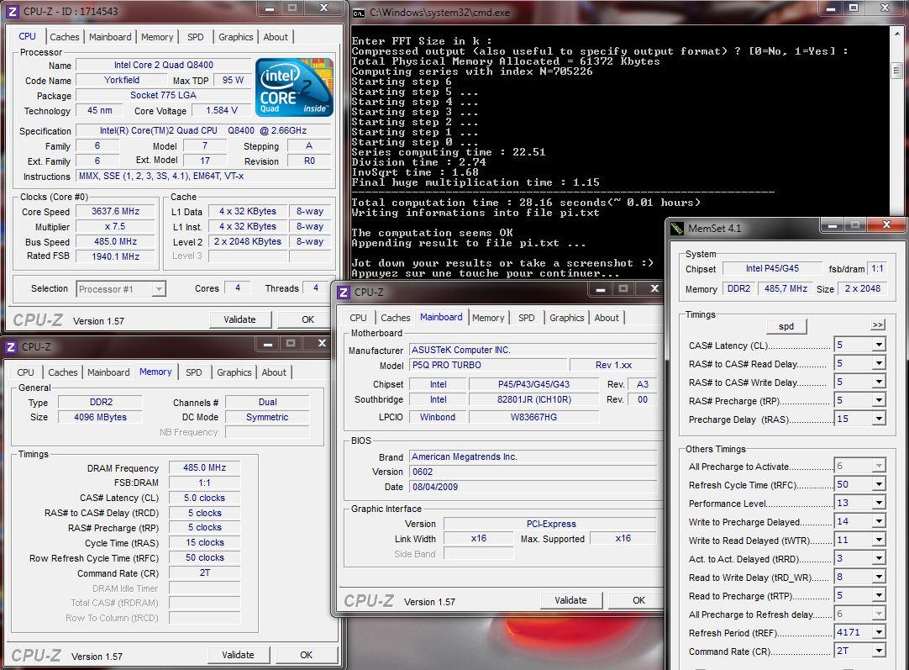Image resolution: width=909 pixels, height=670 pixels.
Task: Click the CPU-Z icon in the Memory window title
Action: [11, 347]
